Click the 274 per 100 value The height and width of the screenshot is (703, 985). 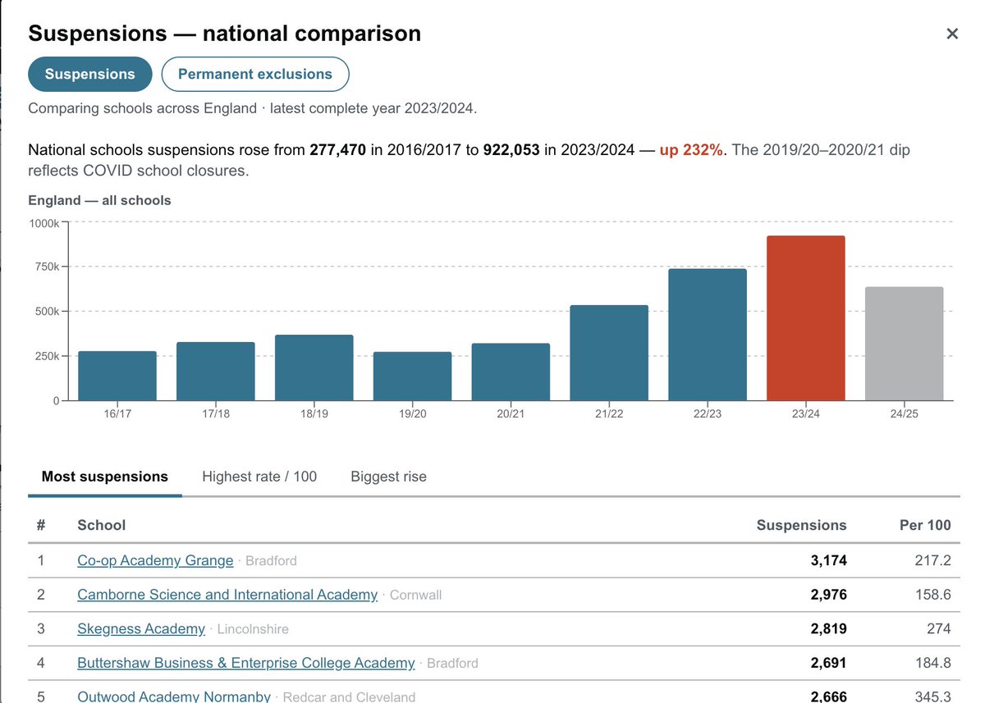pos(937,629)
